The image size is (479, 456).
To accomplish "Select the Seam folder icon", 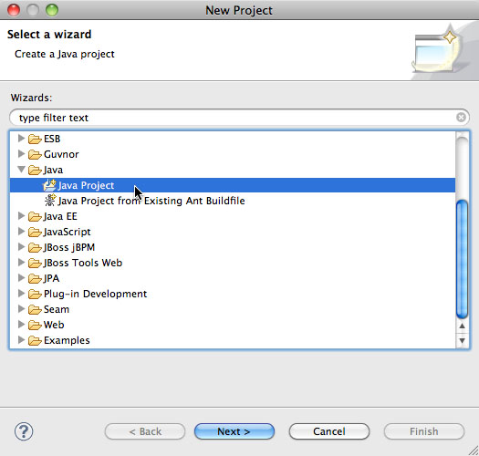I will [x=35, y=309].
